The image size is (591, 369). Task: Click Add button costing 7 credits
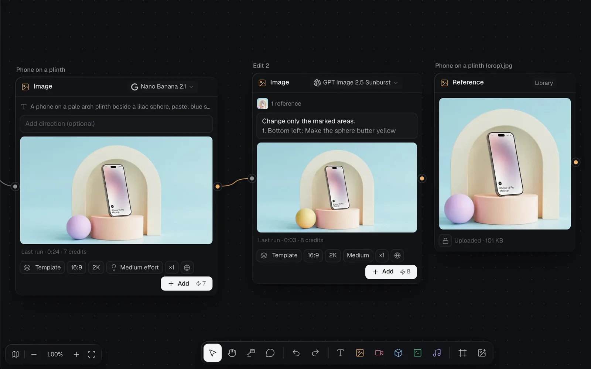(x=187, y=284)
